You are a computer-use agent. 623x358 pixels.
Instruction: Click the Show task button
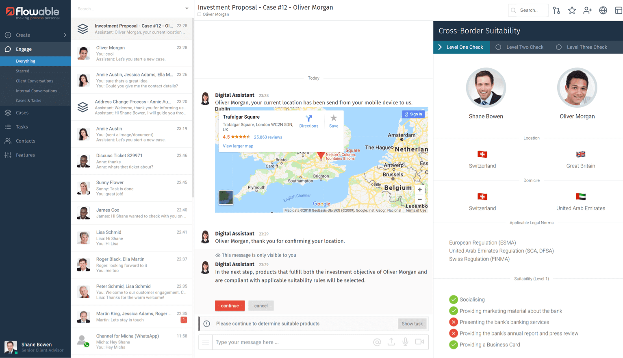(412, 324)
